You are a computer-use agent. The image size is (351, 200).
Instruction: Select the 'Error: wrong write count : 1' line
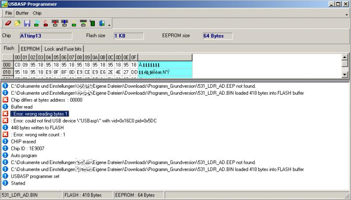38,135
